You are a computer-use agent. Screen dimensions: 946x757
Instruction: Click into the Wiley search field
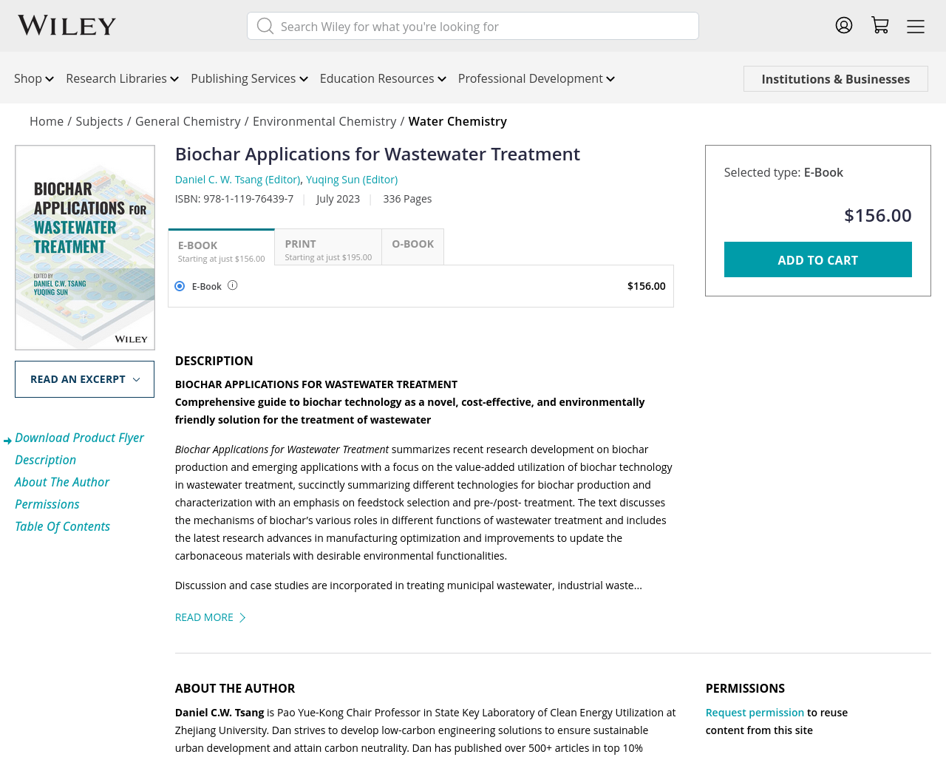[473, 26]
